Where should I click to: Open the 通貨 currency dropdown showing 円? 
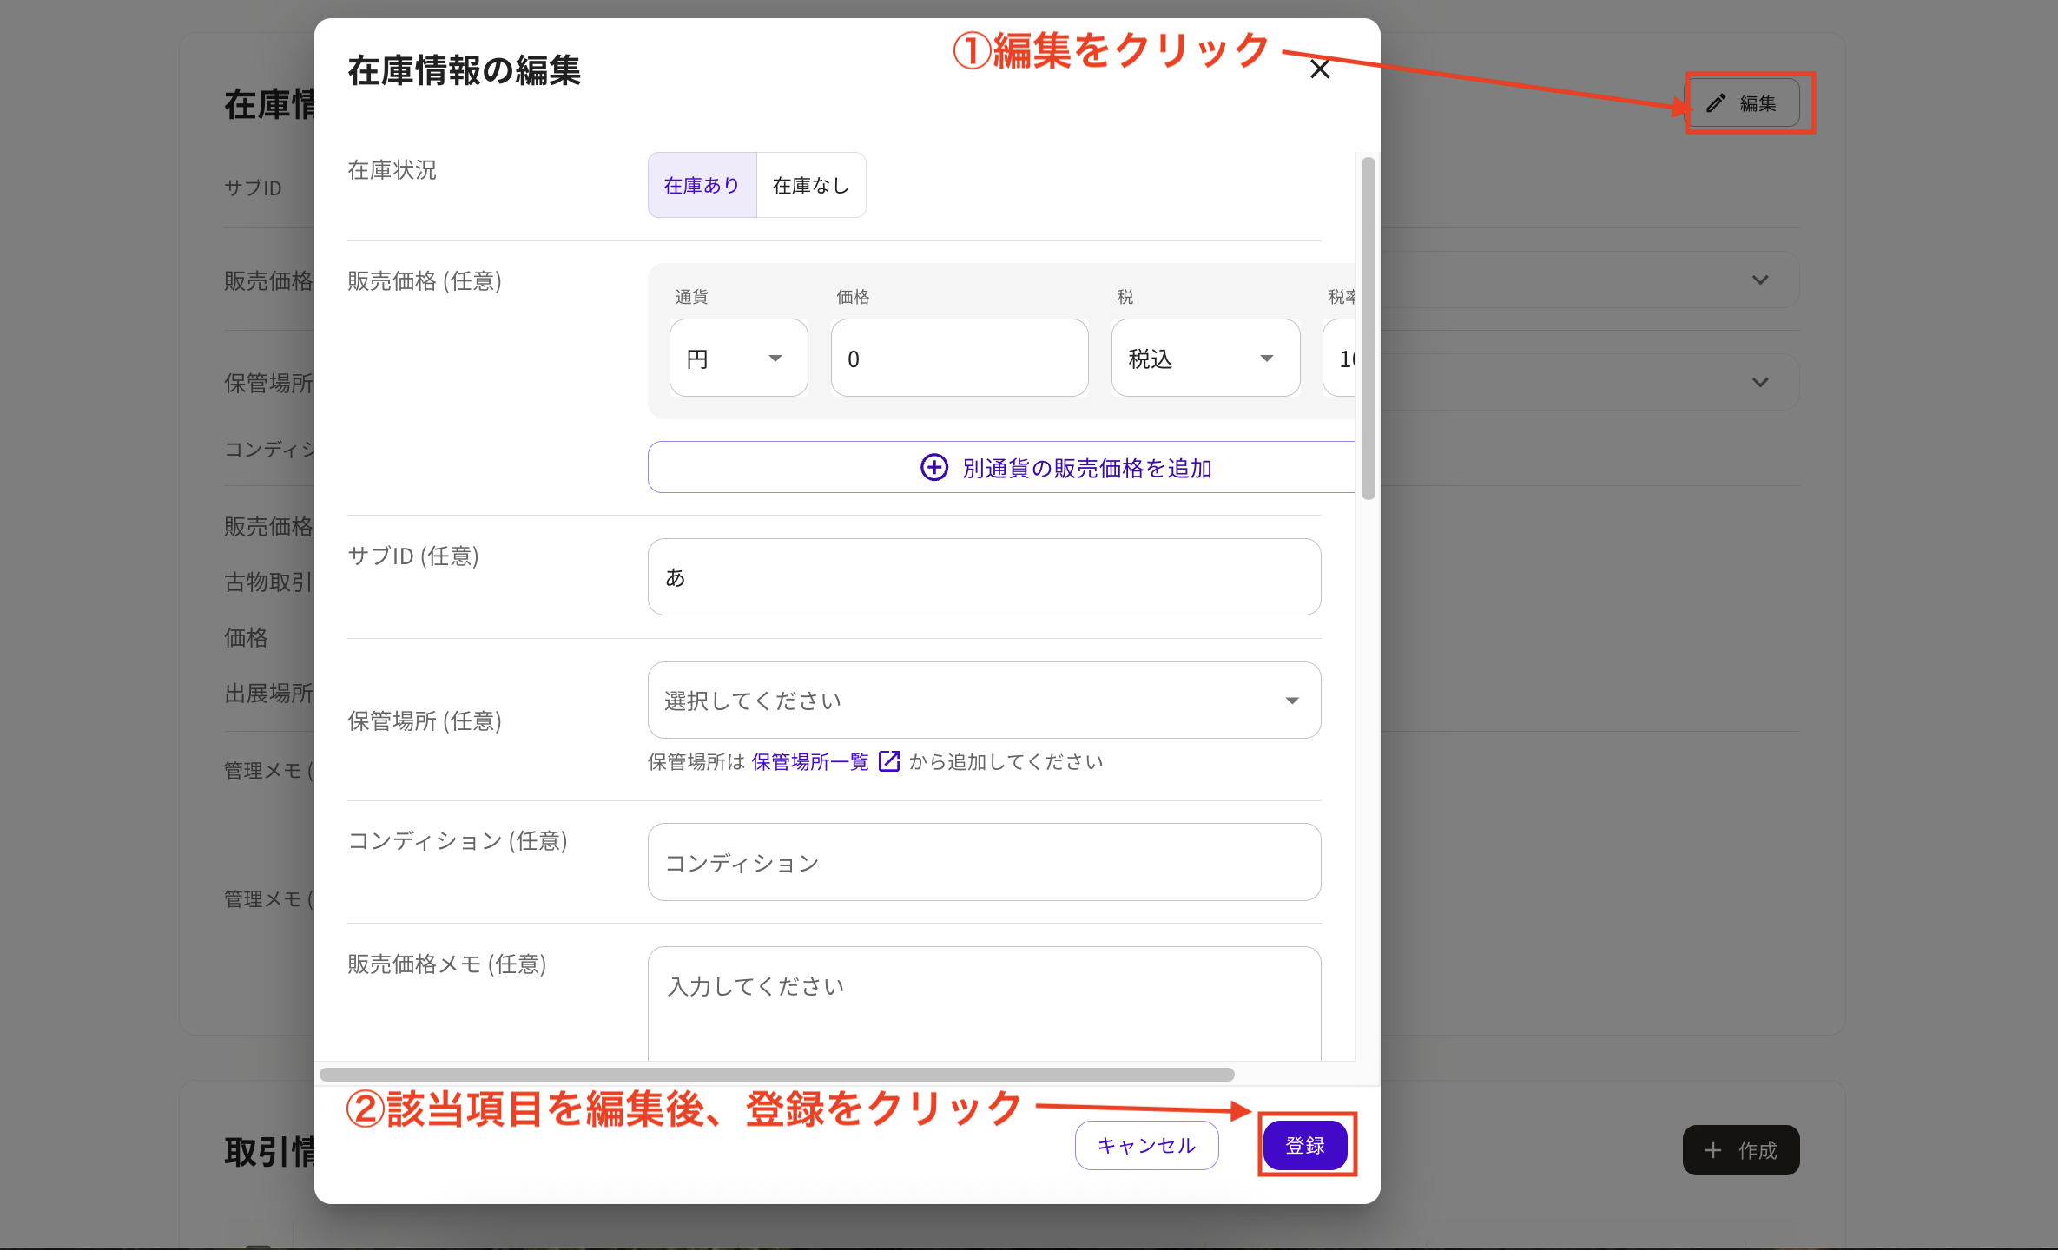pyautogui.click(x=737, y=358)
